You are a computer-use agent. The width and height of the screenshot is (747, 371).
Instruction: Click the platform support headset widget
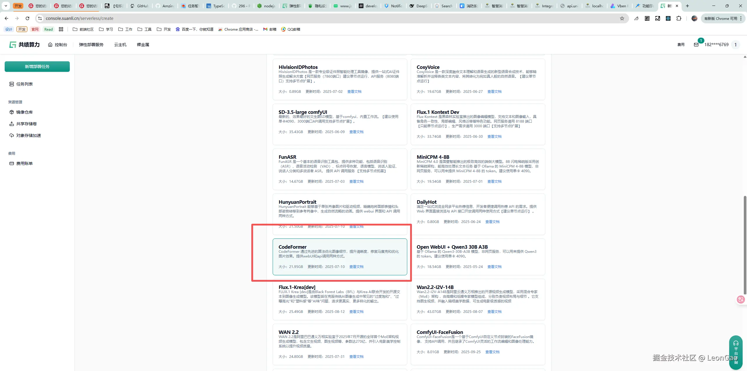[736, 352]
